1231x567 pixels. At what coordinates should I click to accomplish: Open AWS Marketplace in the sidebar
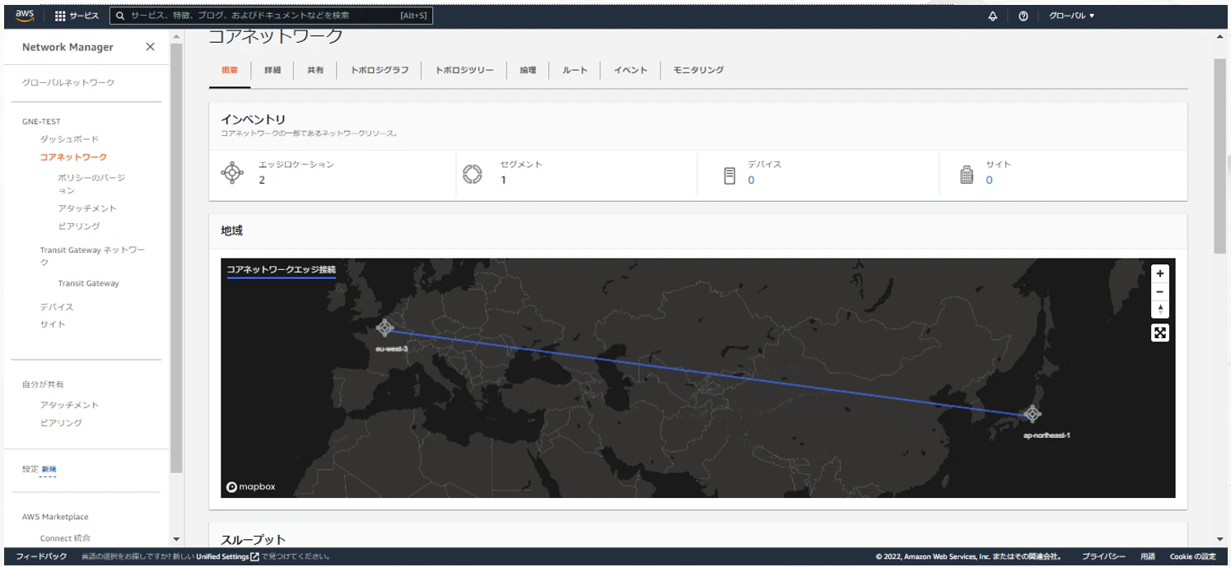(55, 517)
